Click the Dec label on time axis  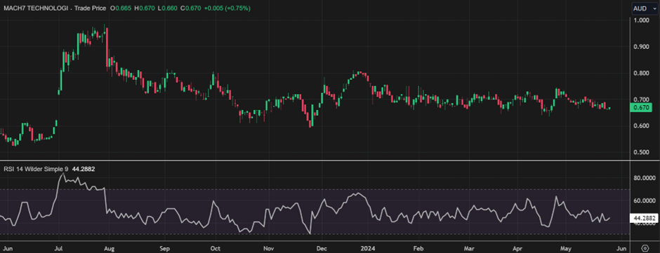pos(322,248)
